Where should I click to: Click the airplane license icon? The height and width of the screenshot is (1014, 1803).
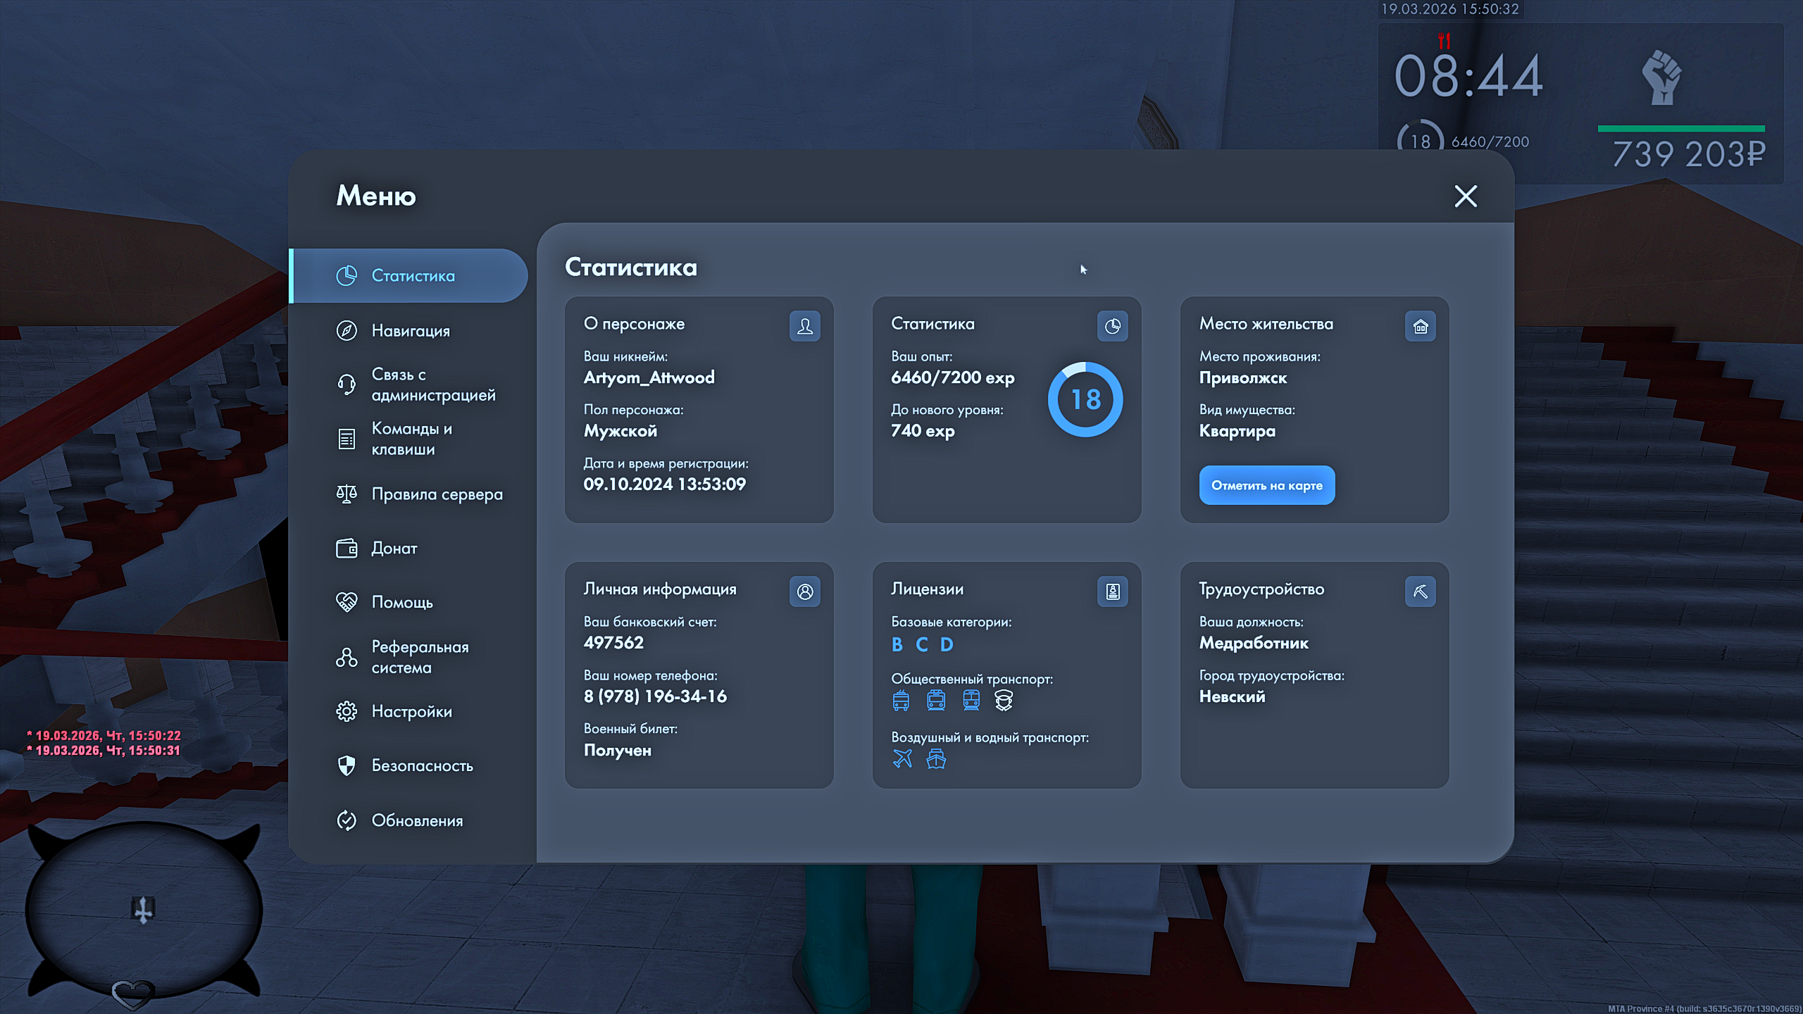[x=902, y=758]
